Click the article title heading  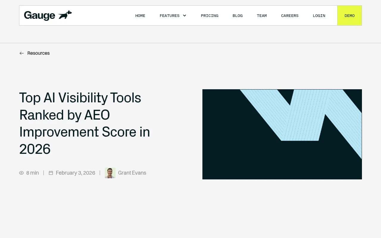[84, 123]
